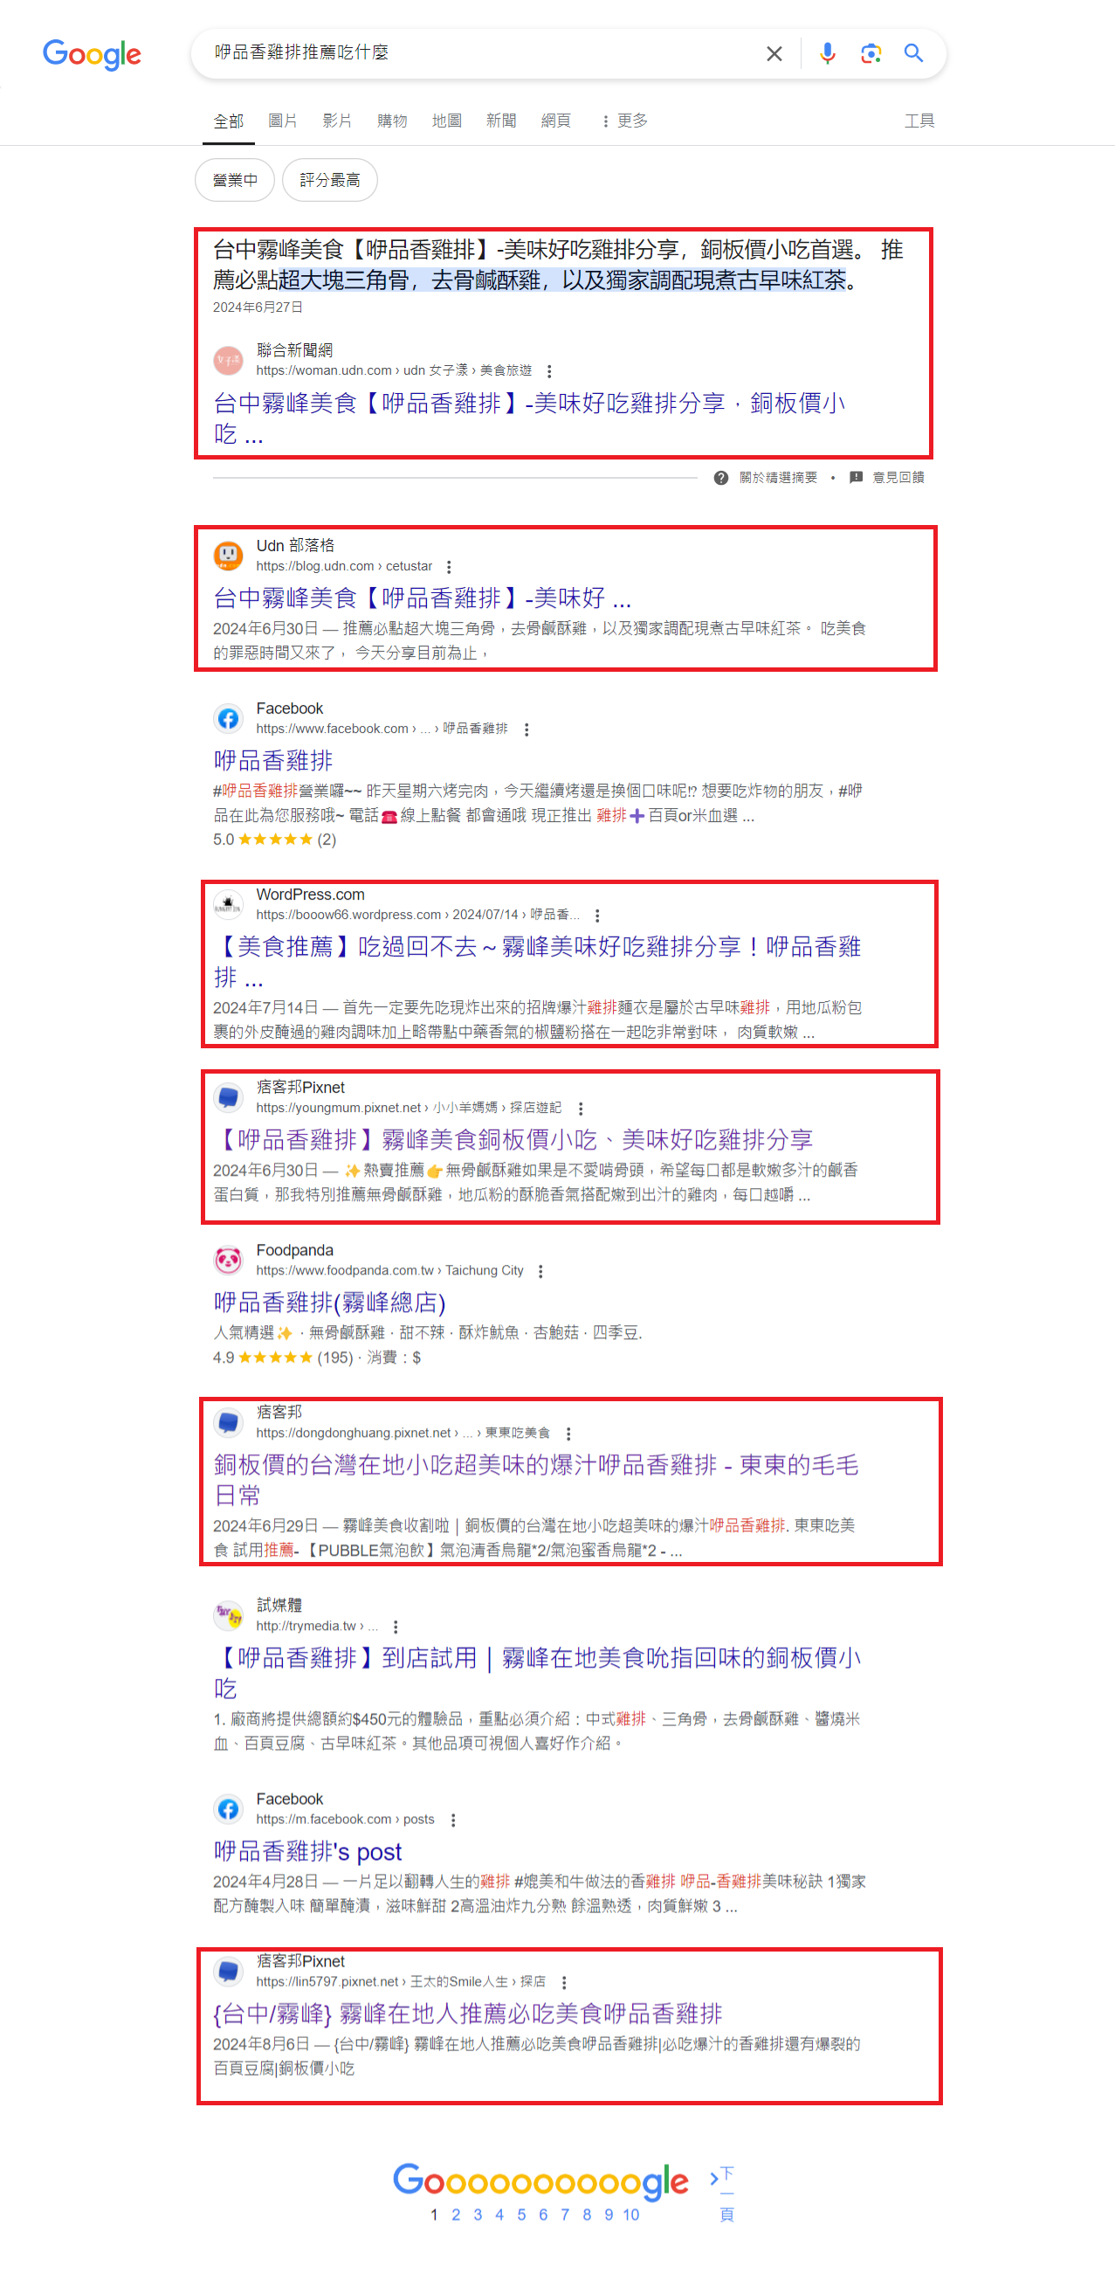
Task: Click the 意見回饋 feedback icon
Action: [856, 478]
